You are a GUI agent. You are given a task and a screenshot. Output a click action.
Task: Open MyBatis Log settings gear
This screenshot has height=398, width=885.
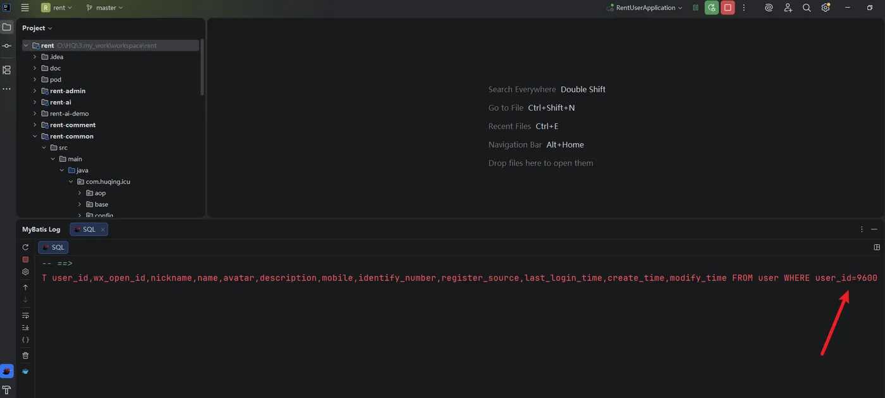click(25, 271)
